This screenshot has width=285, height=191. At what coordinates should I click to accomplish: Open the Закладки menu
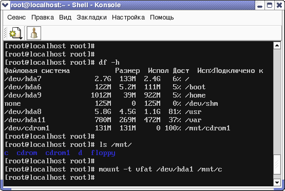(91, 17)
